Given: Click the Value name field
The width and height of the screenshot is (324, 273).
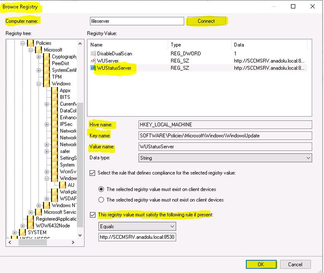Looking at the screenshot, I should pyautogui.click(x=225, y=147).
